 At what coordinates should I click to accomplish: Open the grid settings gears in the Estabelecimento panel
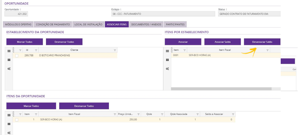tap(9, 69)
